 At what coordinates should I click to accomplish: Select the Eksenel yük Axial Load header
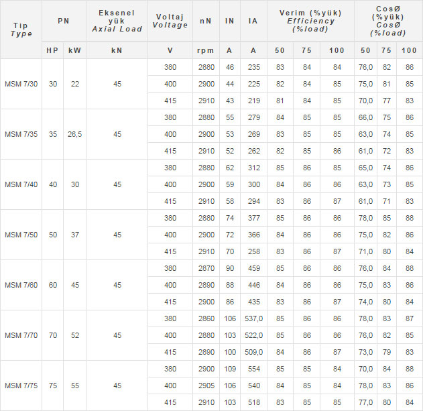[x=117, y=21]
